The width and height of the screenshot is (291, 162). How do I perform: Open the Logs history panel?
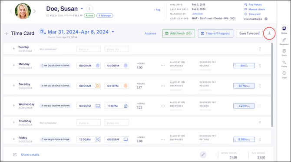(x=284, y=75)
